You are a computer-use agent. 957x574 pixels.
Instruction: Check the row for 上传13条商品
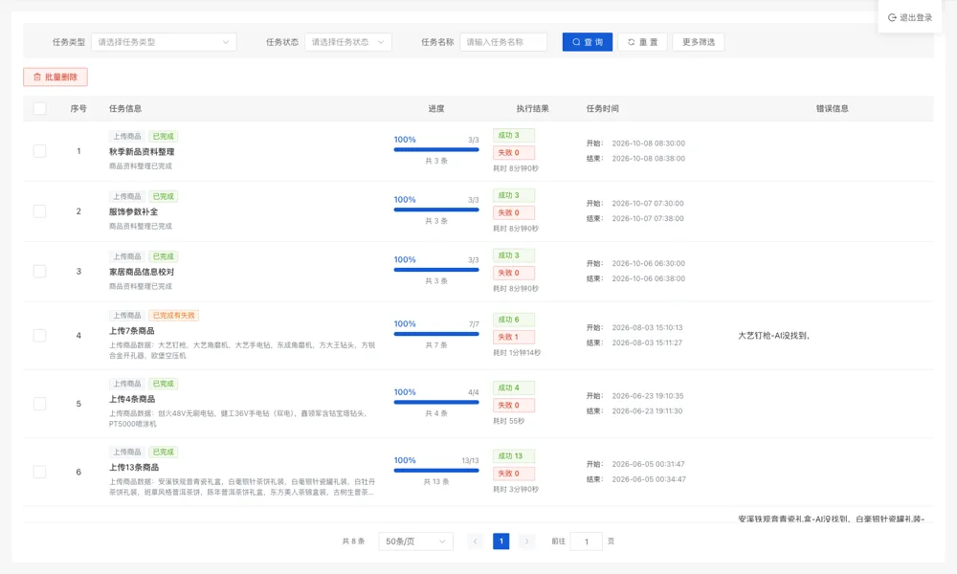[39, 473]
